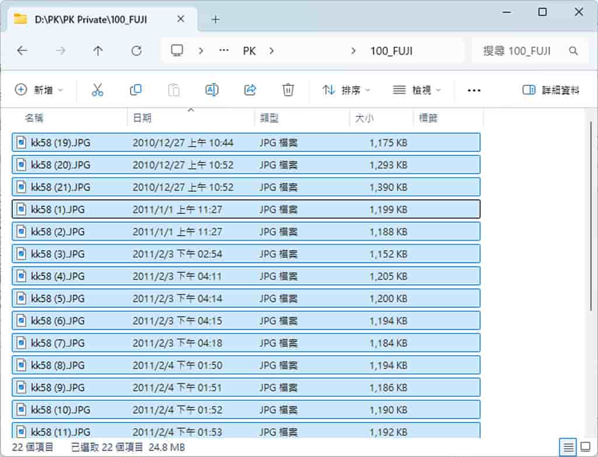Image resolution: width=598 pixels, height=457 pixels.
Task: Select file kk58 (20).JPG
Action: click(x=246, y=165)
